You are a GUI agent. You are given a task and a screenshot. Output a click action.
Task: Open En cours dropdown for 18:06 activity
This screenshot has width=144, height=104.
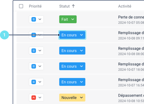pos(72,66)
